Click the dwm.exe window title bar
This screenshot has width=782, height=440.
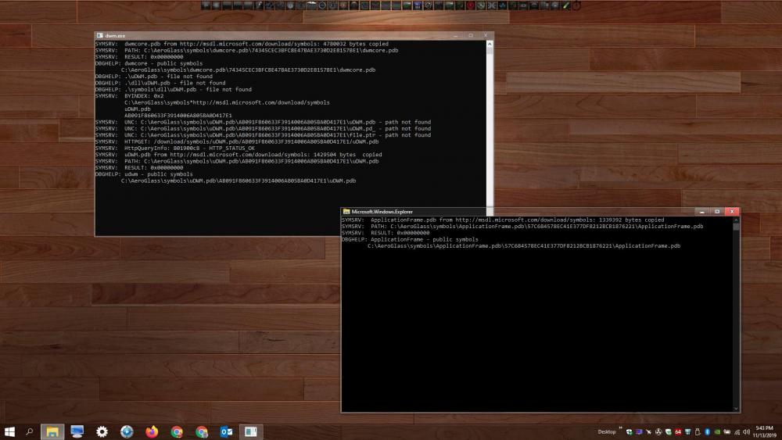274,35
